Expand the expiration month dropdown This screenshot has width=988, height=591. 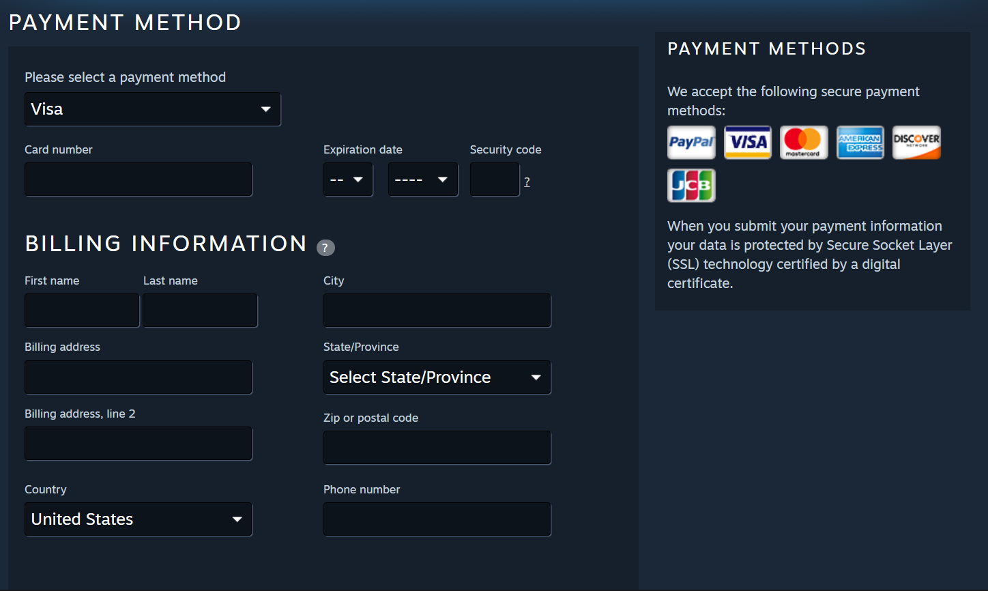[348, 179]
